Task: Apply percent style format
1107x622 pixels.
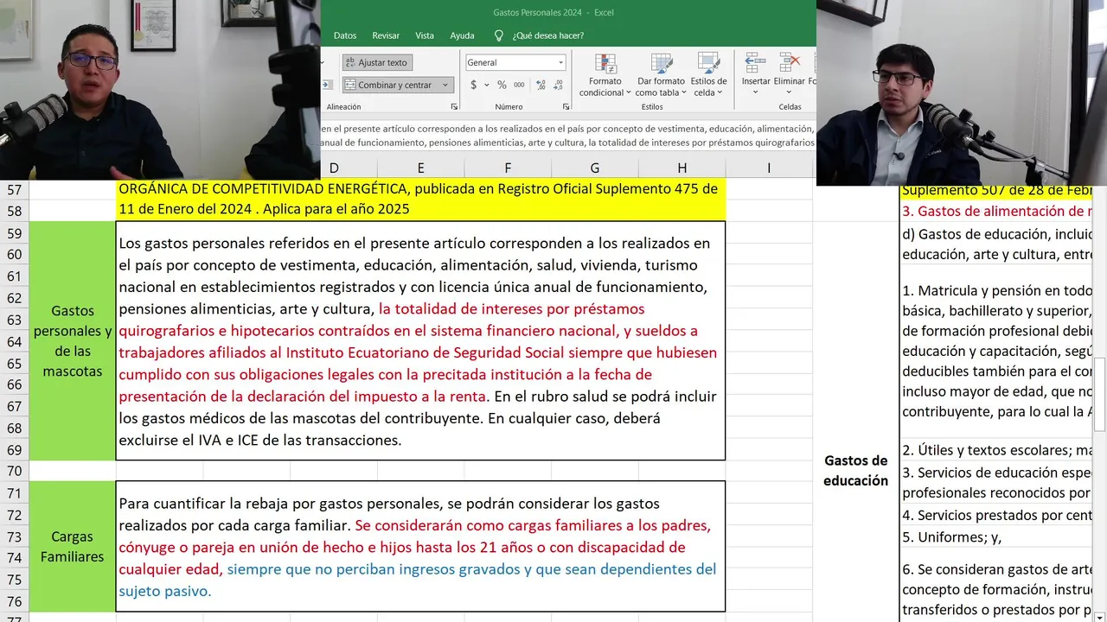Action: pos(501,85)
